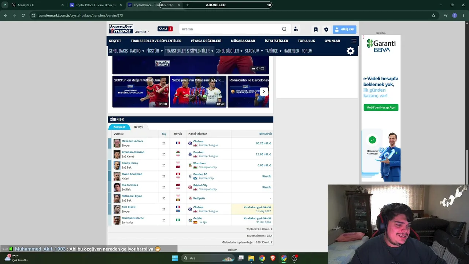
Task: Click the search magnifier icon
Action: [x=284, y=29]
